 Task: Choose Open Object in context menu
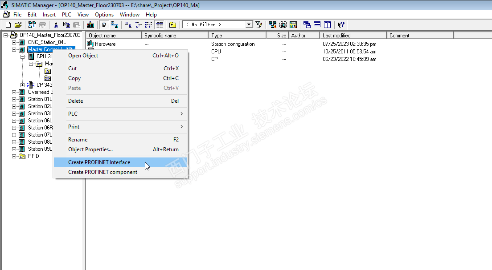(120, 56)
